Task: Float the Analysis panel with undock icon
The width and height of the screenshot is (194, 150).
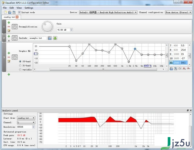Action: [x=188, y=111]
